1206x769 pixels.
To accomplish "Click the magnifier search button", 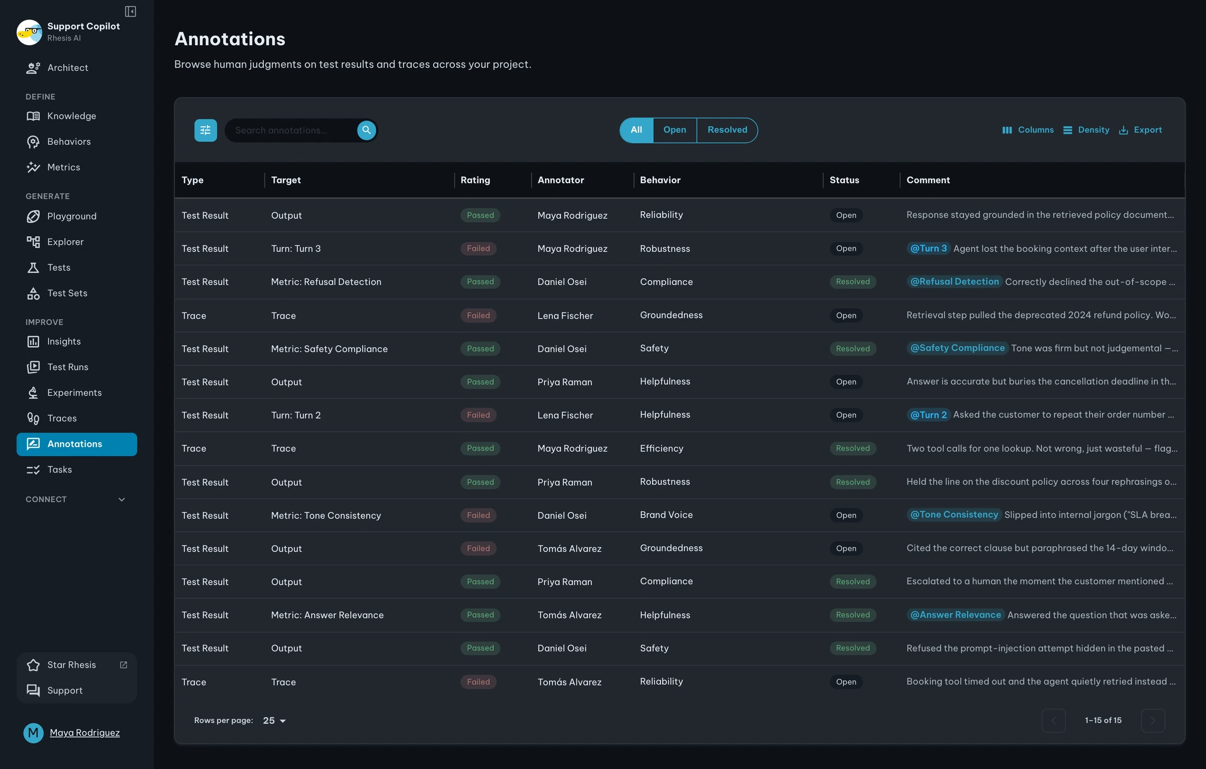I will pos(366,130).
